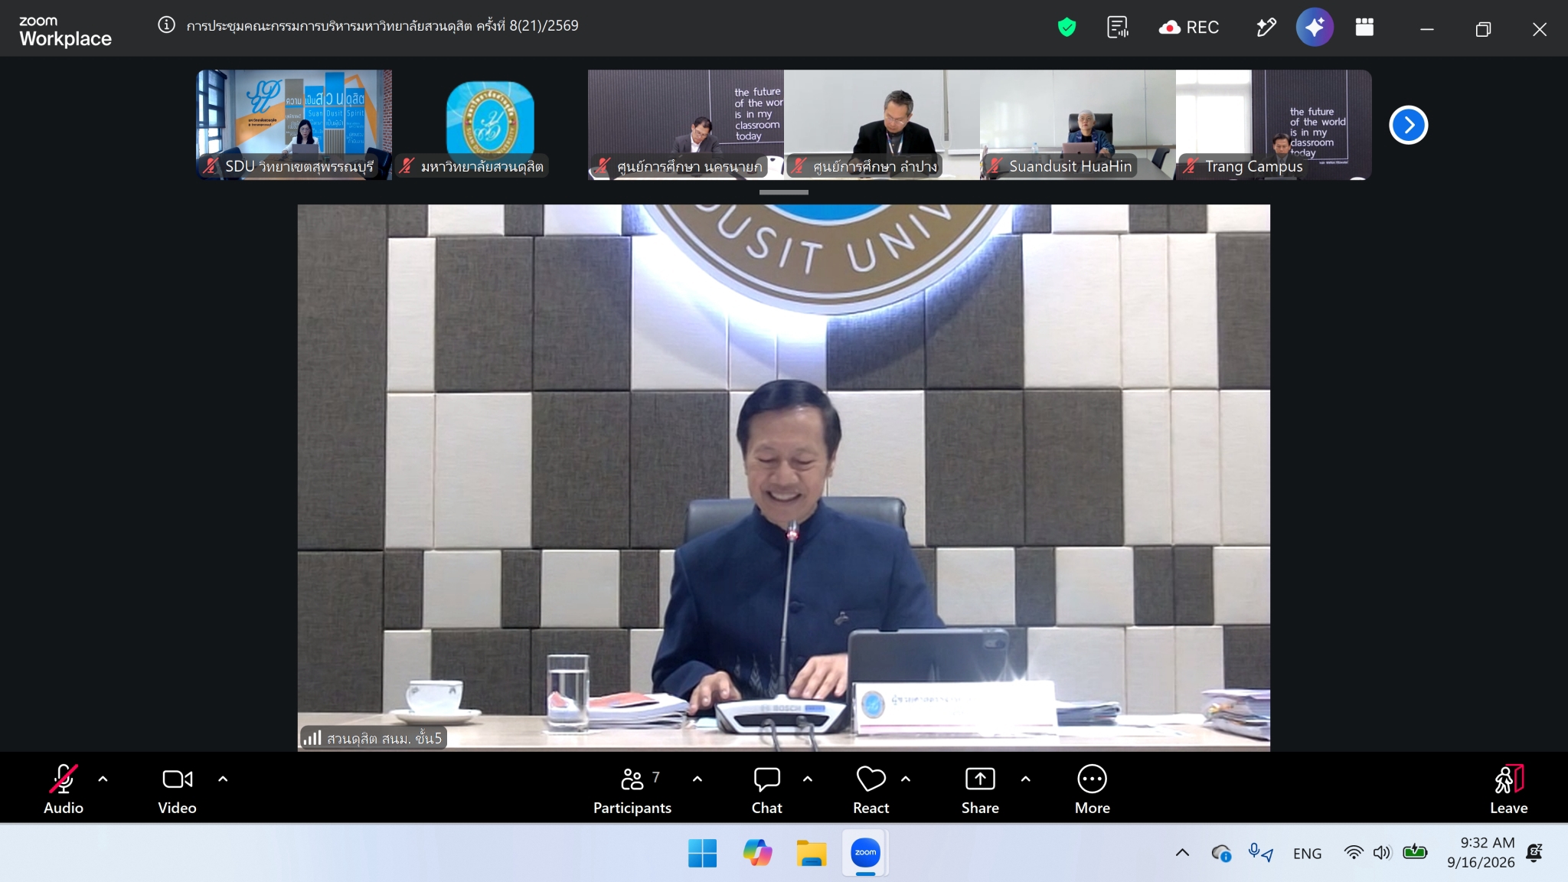Open the React heart icon
Screen dimensions: 1568x882
[871, 789]
